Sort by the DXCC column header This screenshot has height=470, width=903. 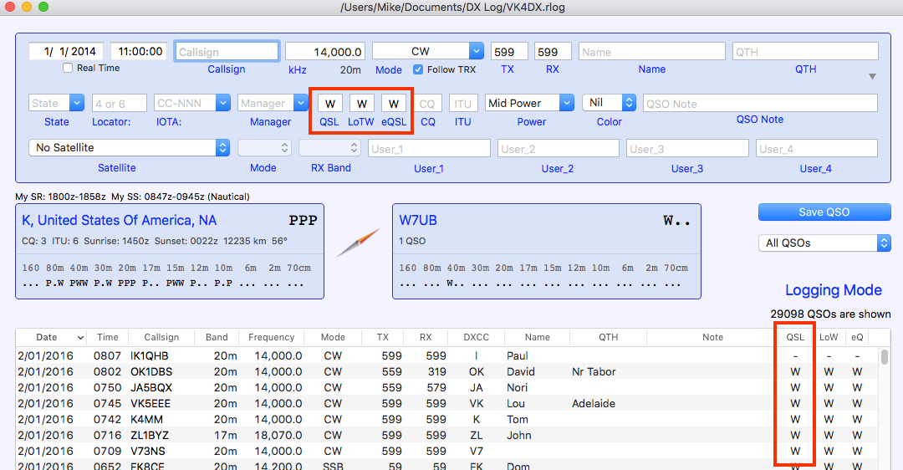tap(477, 338)
